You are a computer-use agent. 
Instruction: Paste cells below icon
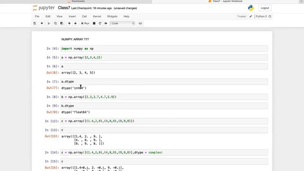pos(62,23)
